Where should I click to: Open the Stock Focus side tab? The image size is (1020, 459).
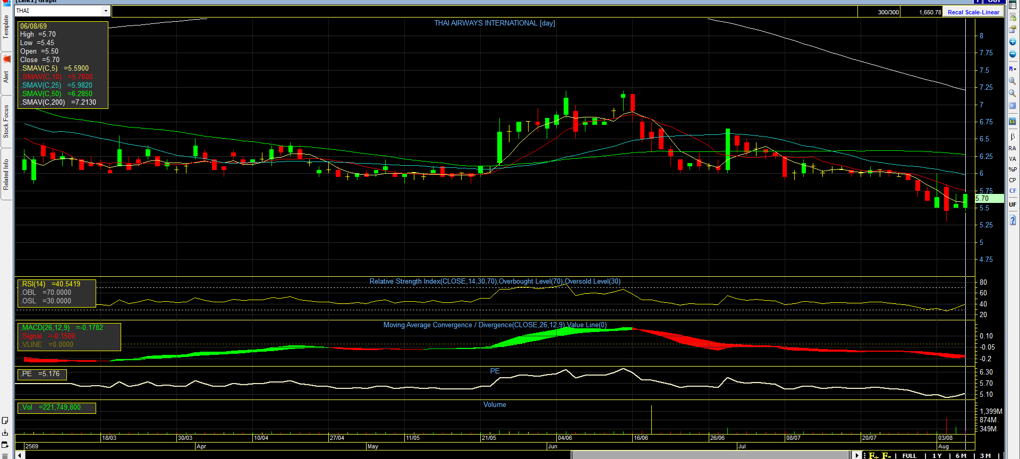pos(6,121)
